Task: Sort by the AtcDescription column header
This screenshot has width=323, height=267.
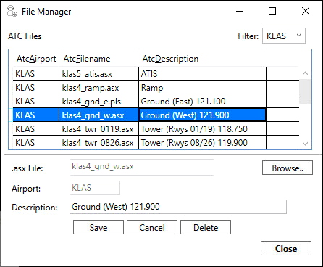Action: point(170,59)
